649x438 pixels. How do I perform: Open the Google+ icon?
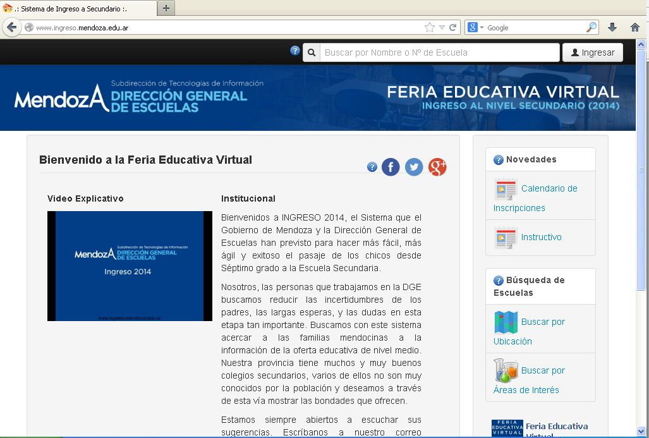tap(437, 167)
